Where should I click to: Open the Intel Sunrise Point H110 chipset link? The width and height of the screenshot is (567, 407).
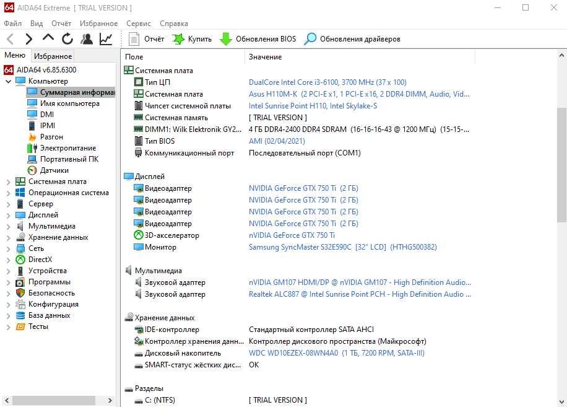coord(313,106)
